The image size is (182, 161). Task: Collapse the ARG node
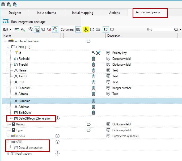click(8, 142)
